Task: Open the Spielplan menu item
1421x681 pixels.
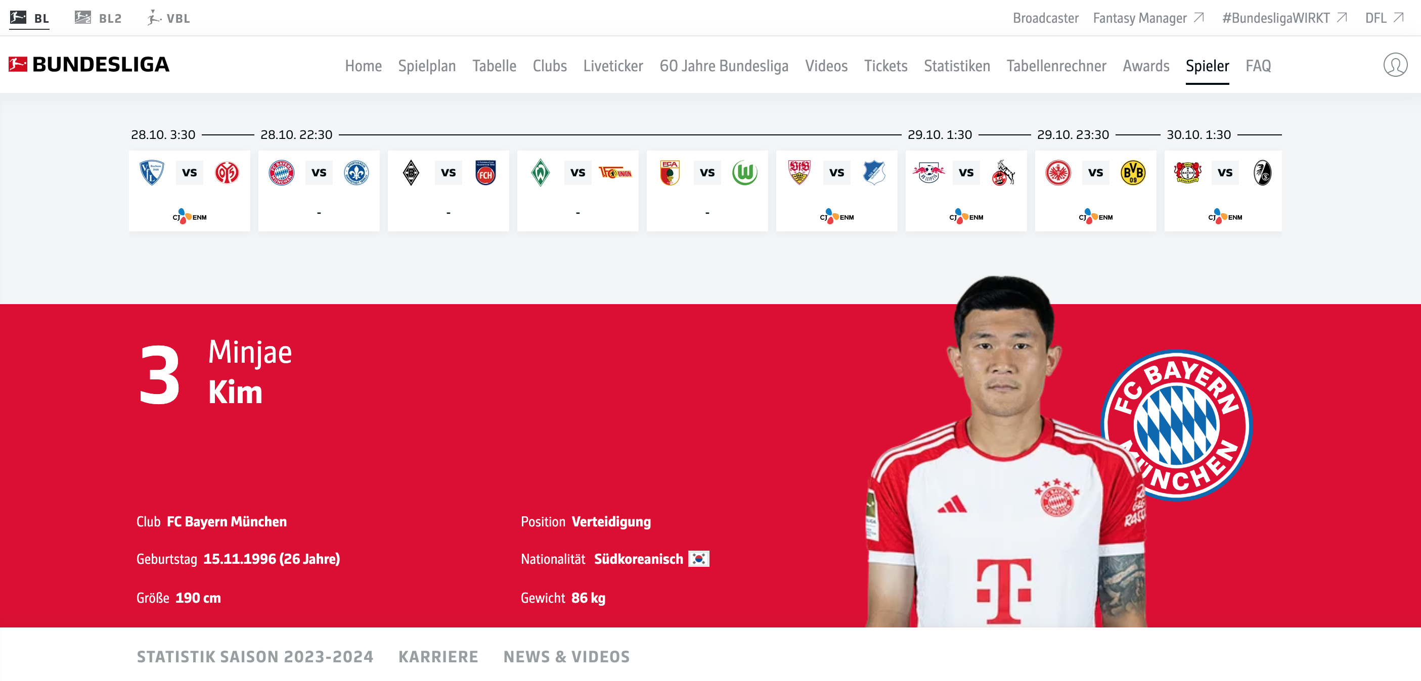Action: coord(427,66)
